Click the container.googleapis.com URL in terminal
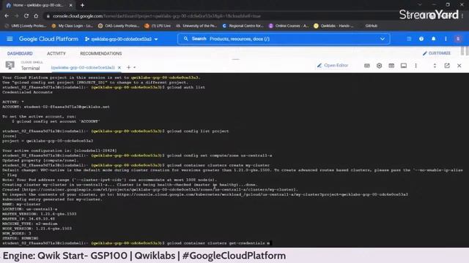 tap(159, 190)
